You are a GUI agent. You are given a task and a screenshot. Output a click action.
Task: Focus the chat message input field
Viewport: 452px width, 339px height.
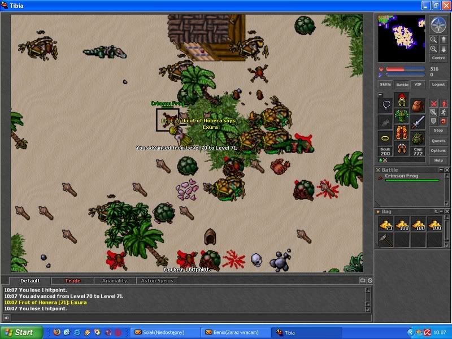(x=191, y=318)
